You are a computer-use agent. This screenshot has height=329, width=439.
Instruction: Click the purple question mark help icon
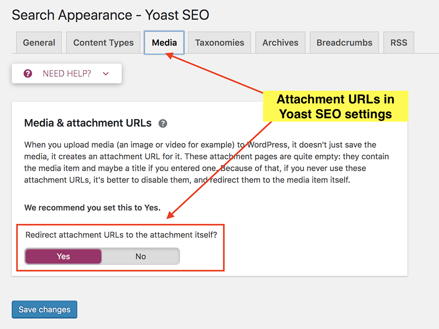pos(28,73)
